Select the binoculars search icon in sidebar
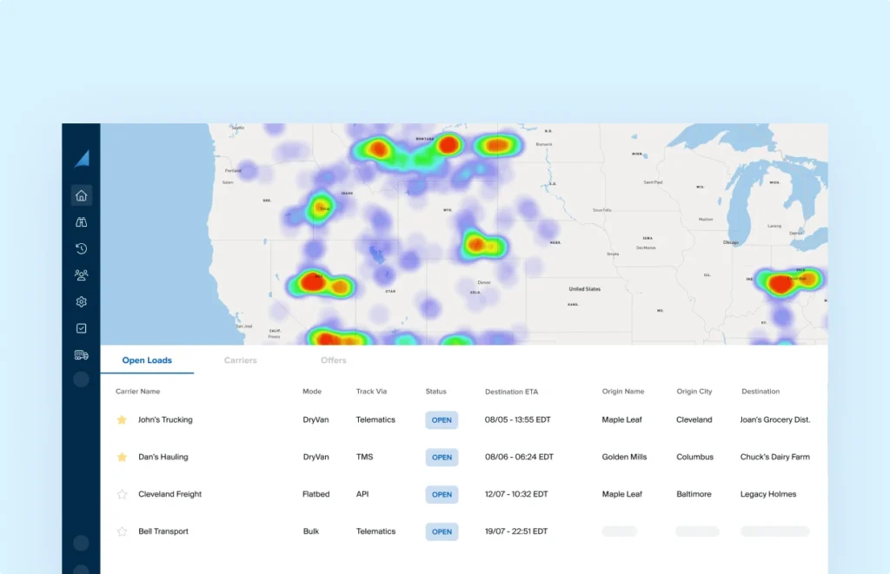The width and height of the screenshot is (890, 574). click(x=81, y=221)
